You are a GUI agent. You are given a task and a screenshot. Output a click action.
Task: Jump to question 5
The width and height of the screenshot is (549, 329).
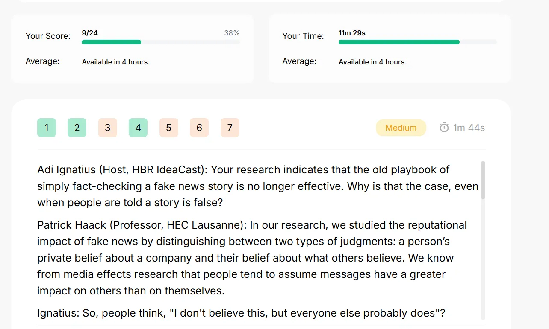tap(169, 128)
